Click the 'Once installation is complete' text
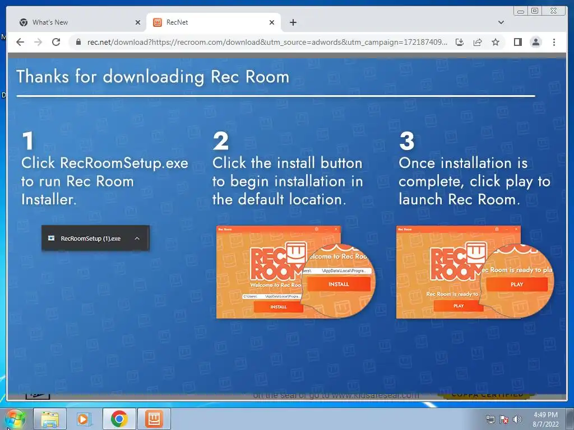Image resolution: width=574 pixels, height=430 pixels. (474, 181)
